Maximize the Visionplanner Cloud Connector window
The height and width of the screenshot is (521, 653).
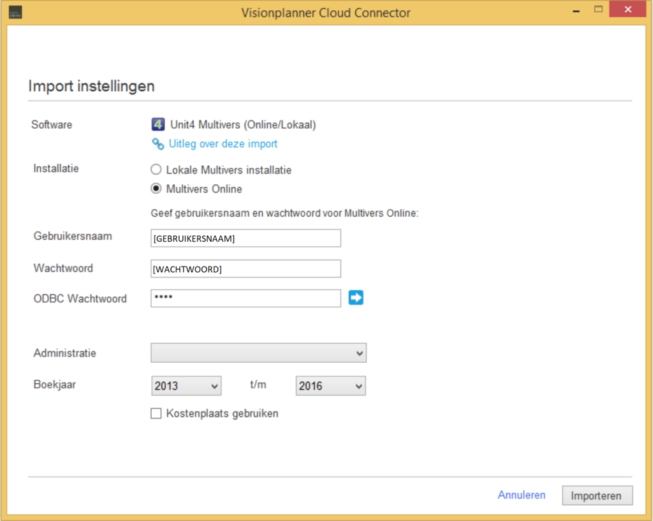(598, 10)
